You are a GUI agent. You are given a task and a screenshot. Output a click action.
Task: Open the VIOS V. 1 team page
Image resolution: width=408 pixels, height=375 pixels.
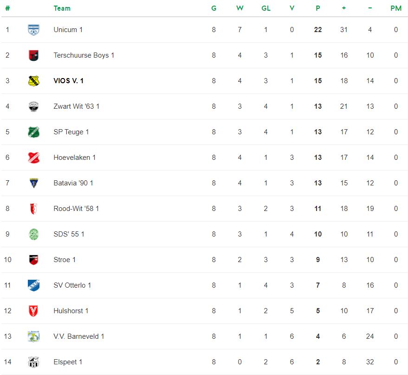pyautogui.click(x=68, y=81)
